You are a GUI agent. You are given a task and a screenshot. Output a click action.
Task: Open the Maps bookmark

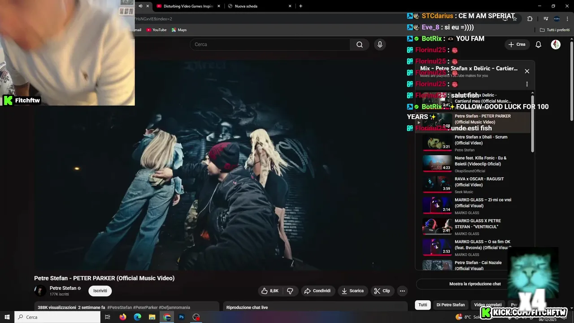(x=179, y=30)
